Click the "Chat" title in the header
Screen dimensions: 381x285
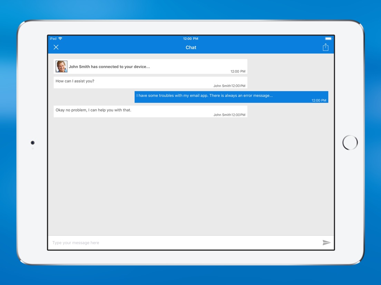click(x=191, y=47)
